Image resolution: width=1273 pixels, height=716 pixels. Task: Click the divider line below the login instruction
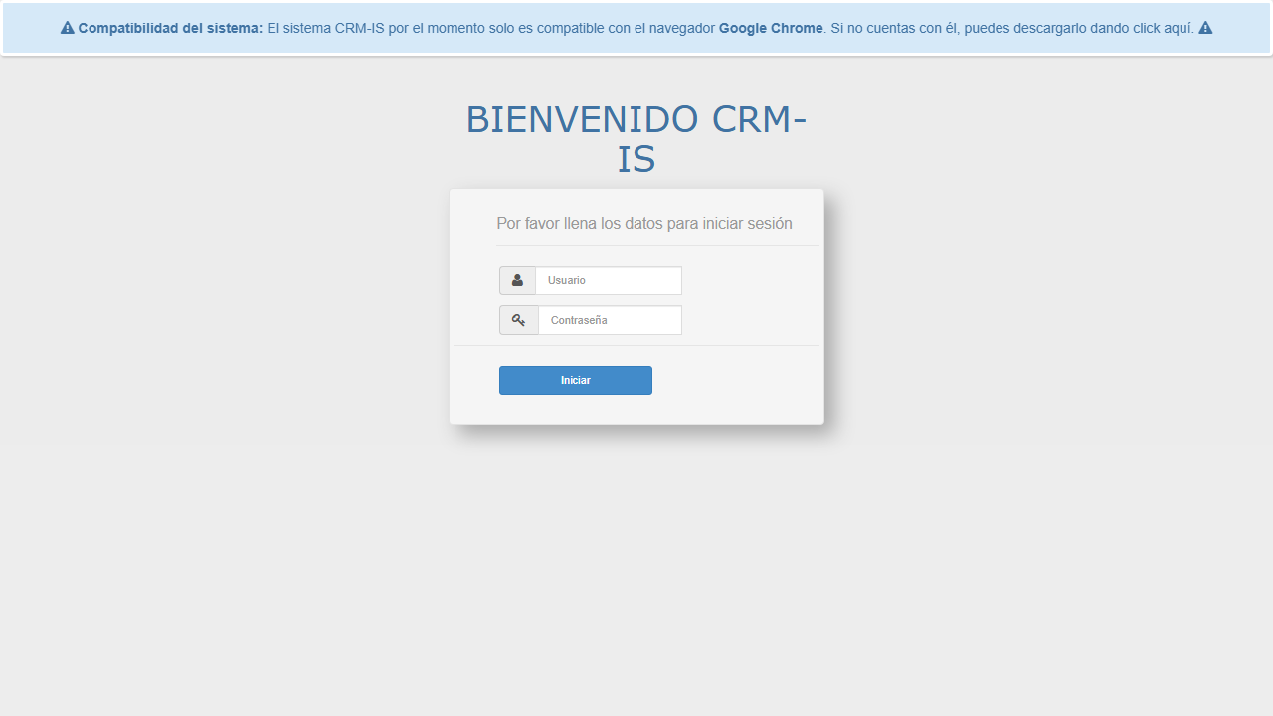click(656, 245)
